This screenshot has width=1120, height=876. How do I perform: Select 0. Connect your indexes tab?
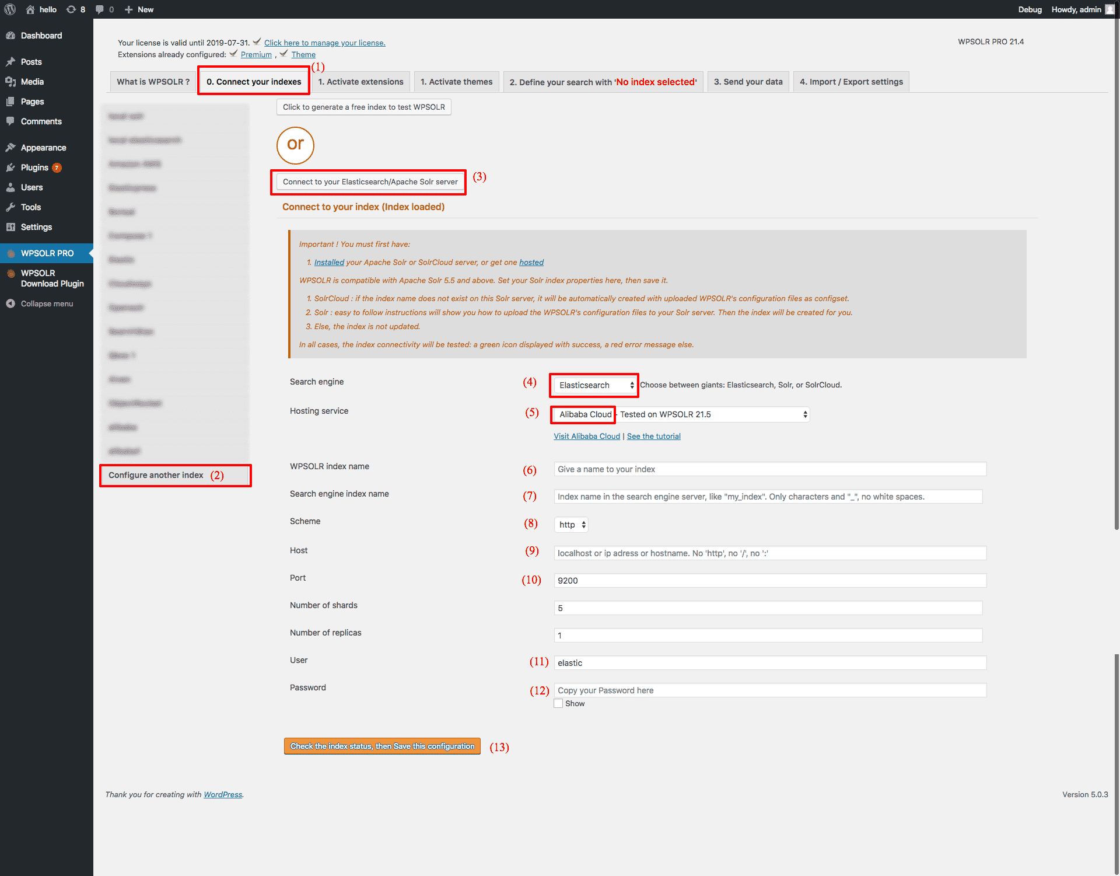[254, 82]
